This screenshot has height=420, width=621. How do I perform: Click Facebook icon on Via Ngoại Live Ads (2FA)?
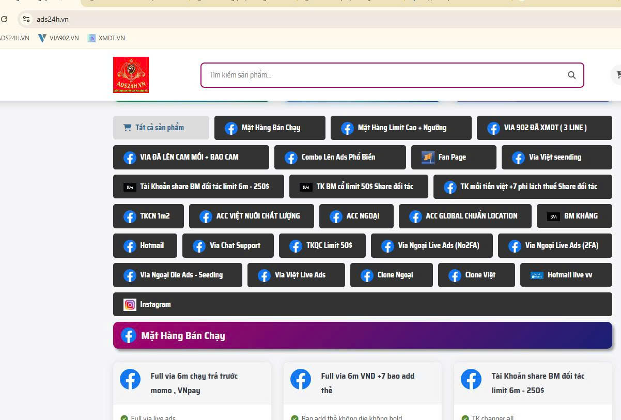click(x=515, y=246)
